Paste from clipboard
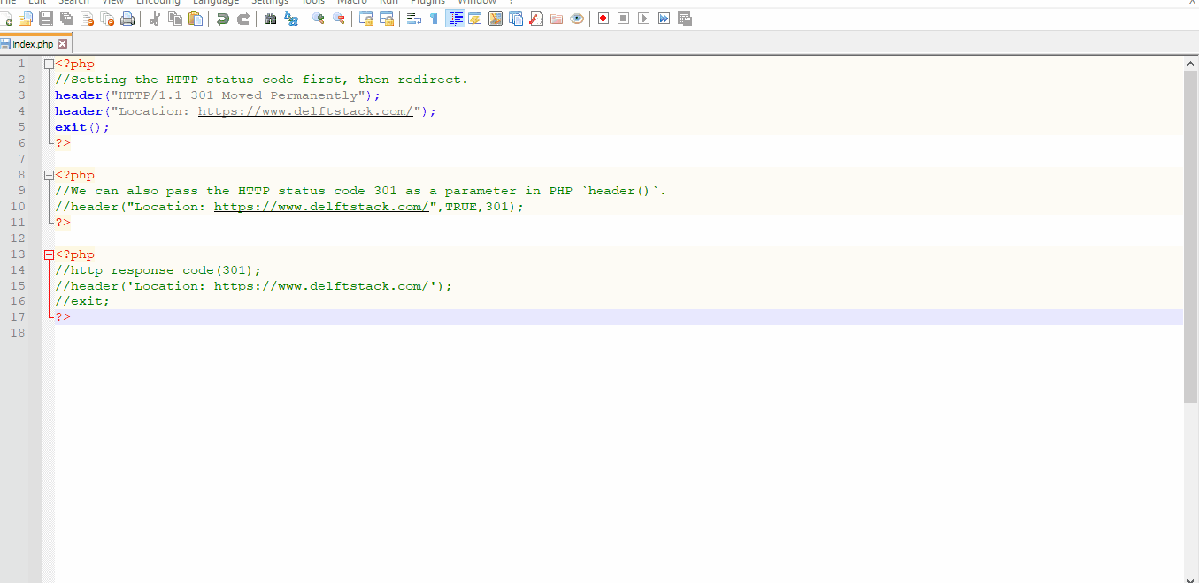The width and height of the screenshot is (1199, 583). (x=197, y=18)
